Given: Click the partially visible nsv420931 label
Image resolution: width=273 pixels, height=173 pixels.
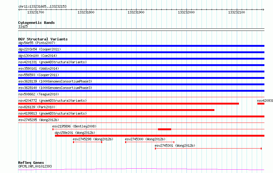Looking at the screenshot, I should pyautogui.click(x=265, y=101).
